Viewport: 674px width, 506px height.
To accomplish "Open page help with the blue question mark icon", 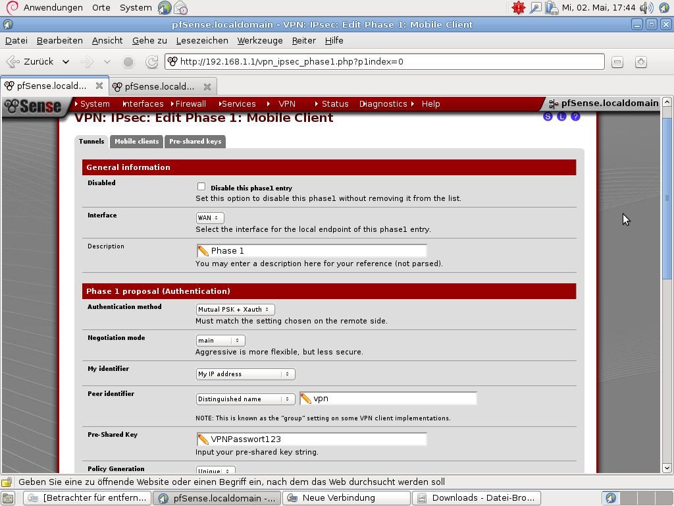I will click(575, 116).
